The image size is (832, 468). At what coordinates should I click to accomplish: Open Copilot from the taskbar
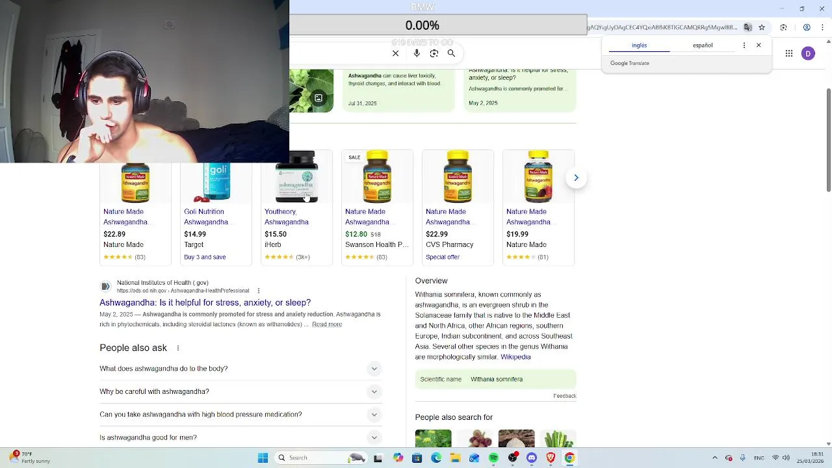pos(398,458)
